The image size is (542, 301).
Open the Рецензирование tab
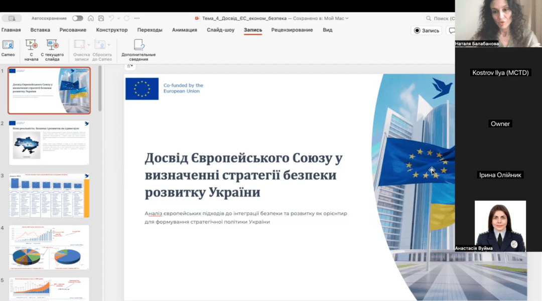292,30
